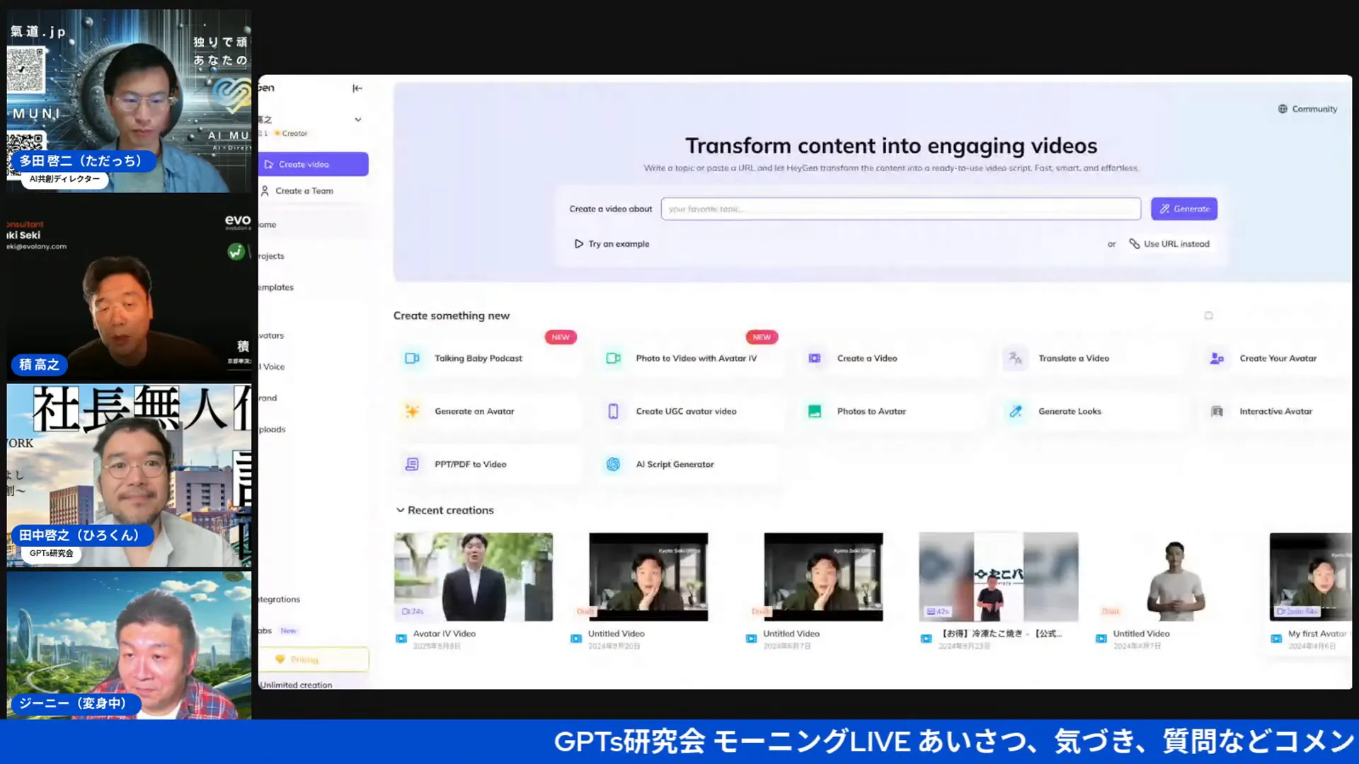Open the Untitled Video thumbnail dated 2024年4月7日
Viewport: 1359px width, 764px height.
coord(1174,577)
